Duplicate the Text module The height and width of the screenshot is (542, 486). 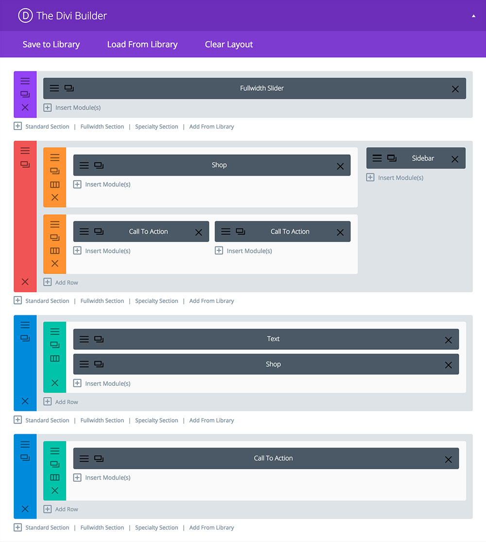click(x=98, y=339)
